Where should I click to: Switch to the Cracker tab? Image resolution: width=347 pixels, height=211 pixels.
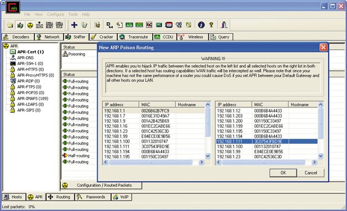(x=103, y=37)
